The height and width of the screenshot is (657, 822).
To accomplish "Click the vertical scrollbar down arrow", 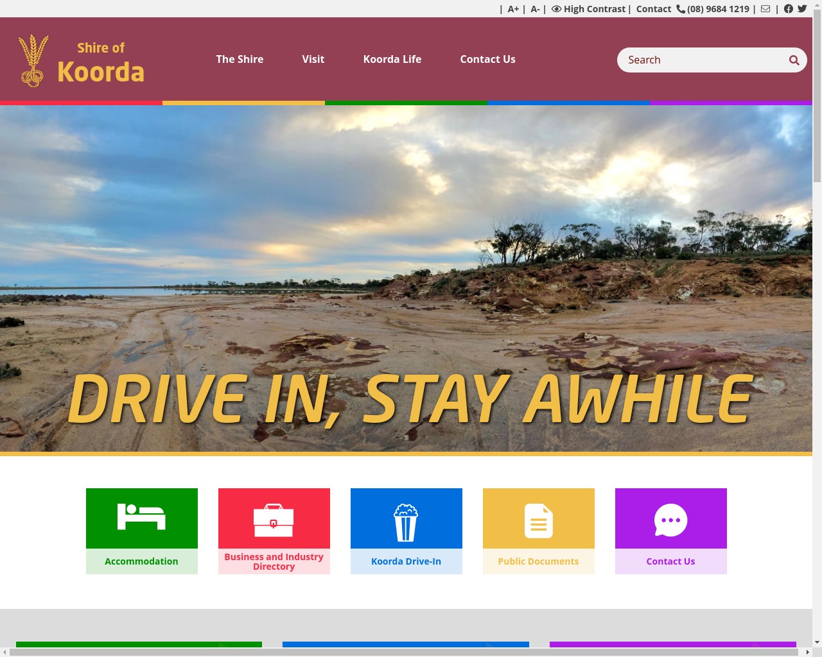I will click(x=817, y=642).
